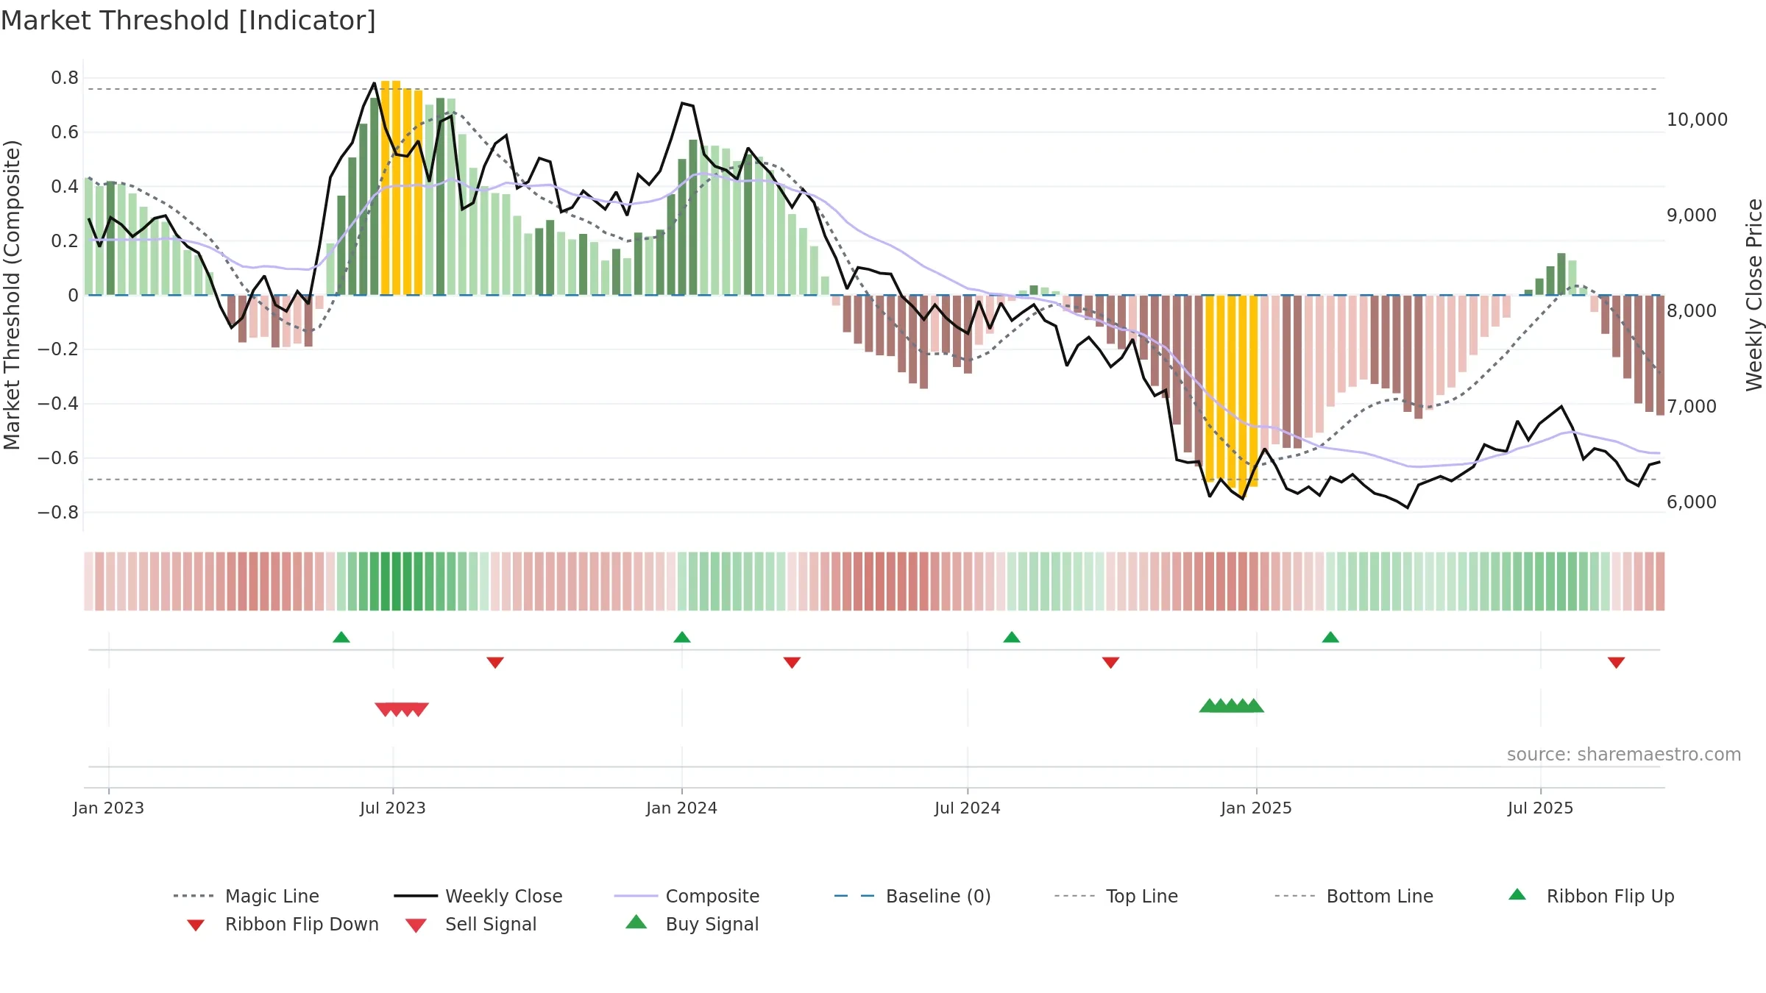Select the Jan 2023 x-axis label
The image size is (1766, 993).
point(109,808)
